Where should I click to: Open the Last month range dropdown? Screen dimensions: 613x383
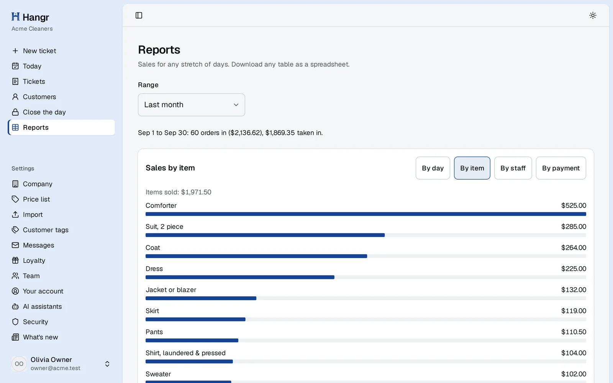(x=192, y=105)
